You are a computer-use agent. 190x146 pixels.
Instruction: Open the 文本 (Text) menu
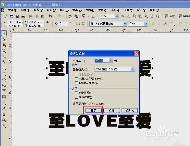[x=103, y=10]
